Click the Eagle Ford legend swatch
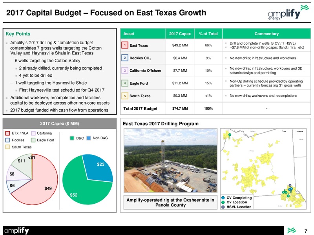Viewport: 314px width, 235px height. pyautogui.click(x=33, y=140)
